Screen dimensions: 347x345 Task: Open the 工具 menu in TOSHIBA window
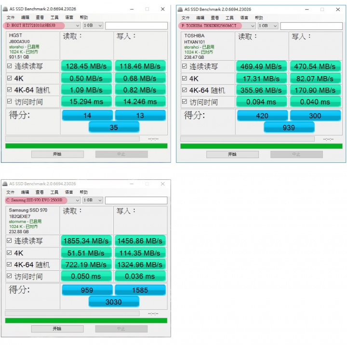click(229, 18)
